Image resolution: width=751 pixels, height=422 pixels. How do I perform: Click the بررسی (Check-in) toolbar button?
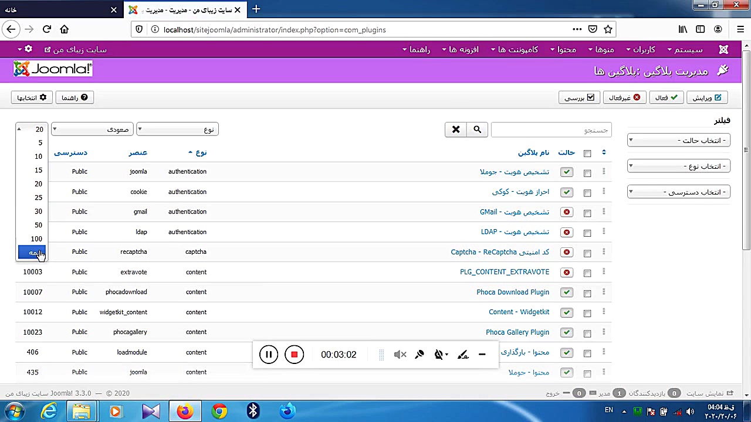tap(579, 98)
